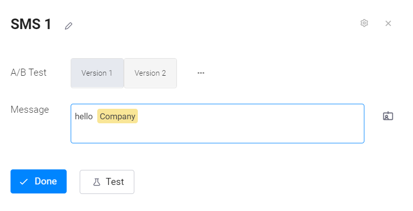Click the A/B Test label
This screenshot has width=413, height=211.
click(29, 72)
